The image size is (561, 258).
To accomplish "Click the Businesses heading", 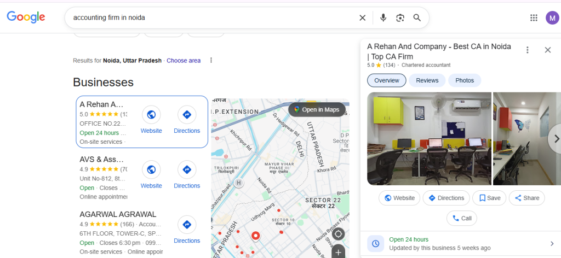I will 103,83.
